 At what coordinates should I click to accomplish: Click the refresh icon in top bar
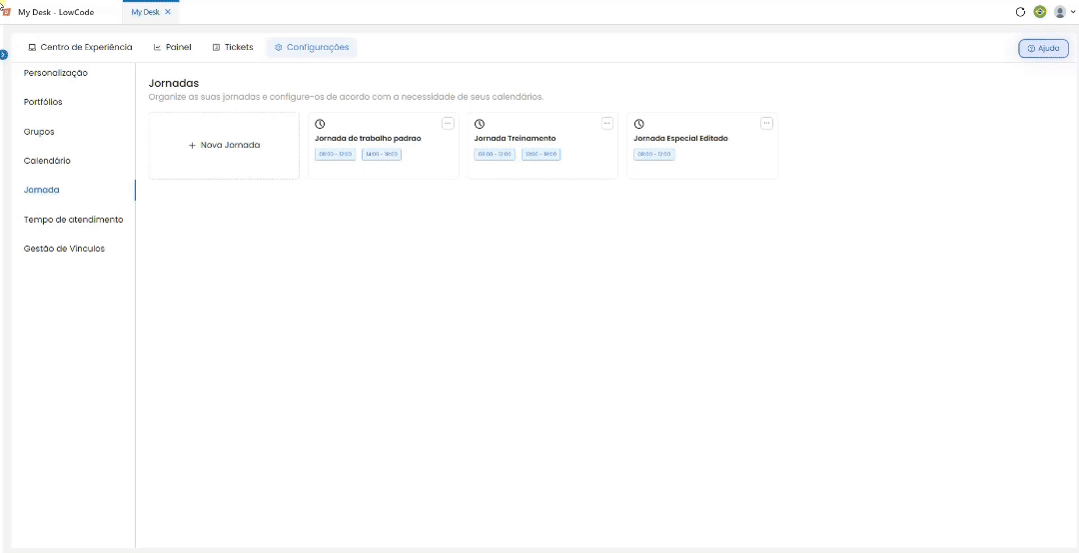point(1020,12)
